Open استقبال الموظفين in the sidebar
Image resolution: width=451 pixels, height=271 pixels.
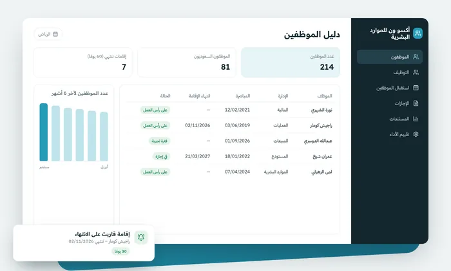tap(389, 88)
